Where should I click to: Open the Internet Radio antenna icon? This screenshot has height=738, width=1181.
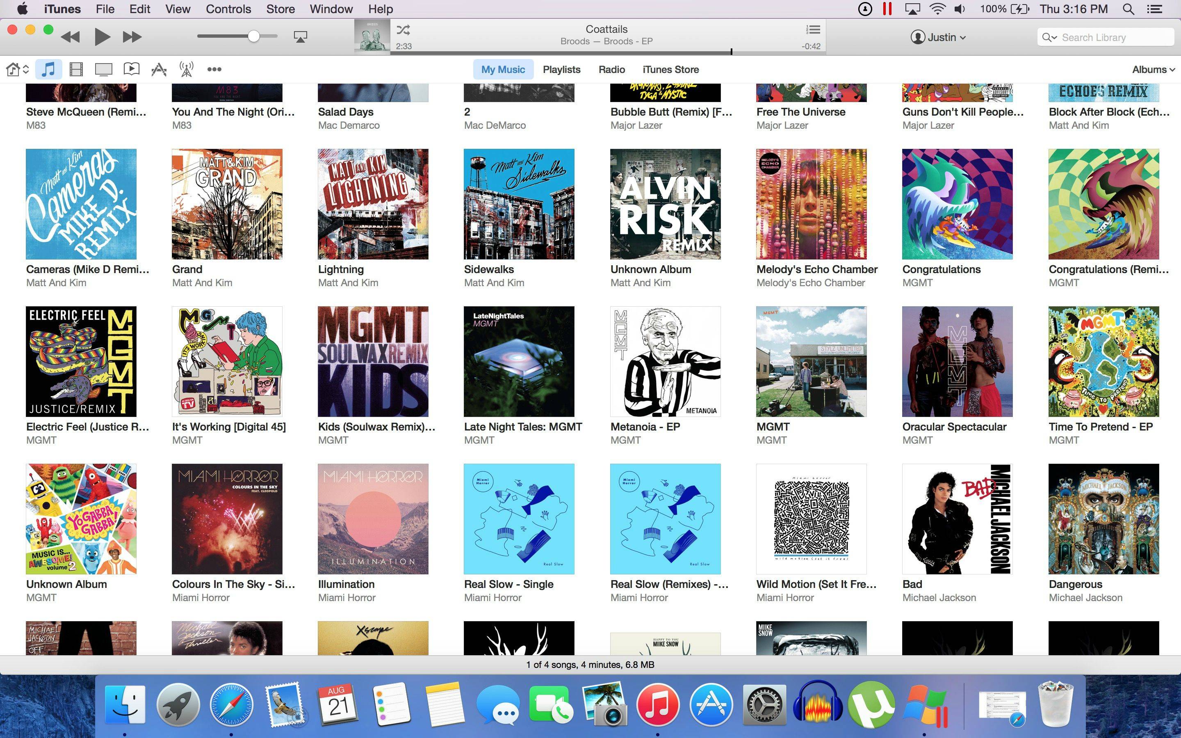coord(187,69)
